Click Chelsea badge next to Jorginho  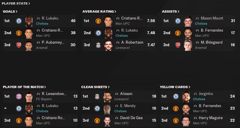click(175, 96)
